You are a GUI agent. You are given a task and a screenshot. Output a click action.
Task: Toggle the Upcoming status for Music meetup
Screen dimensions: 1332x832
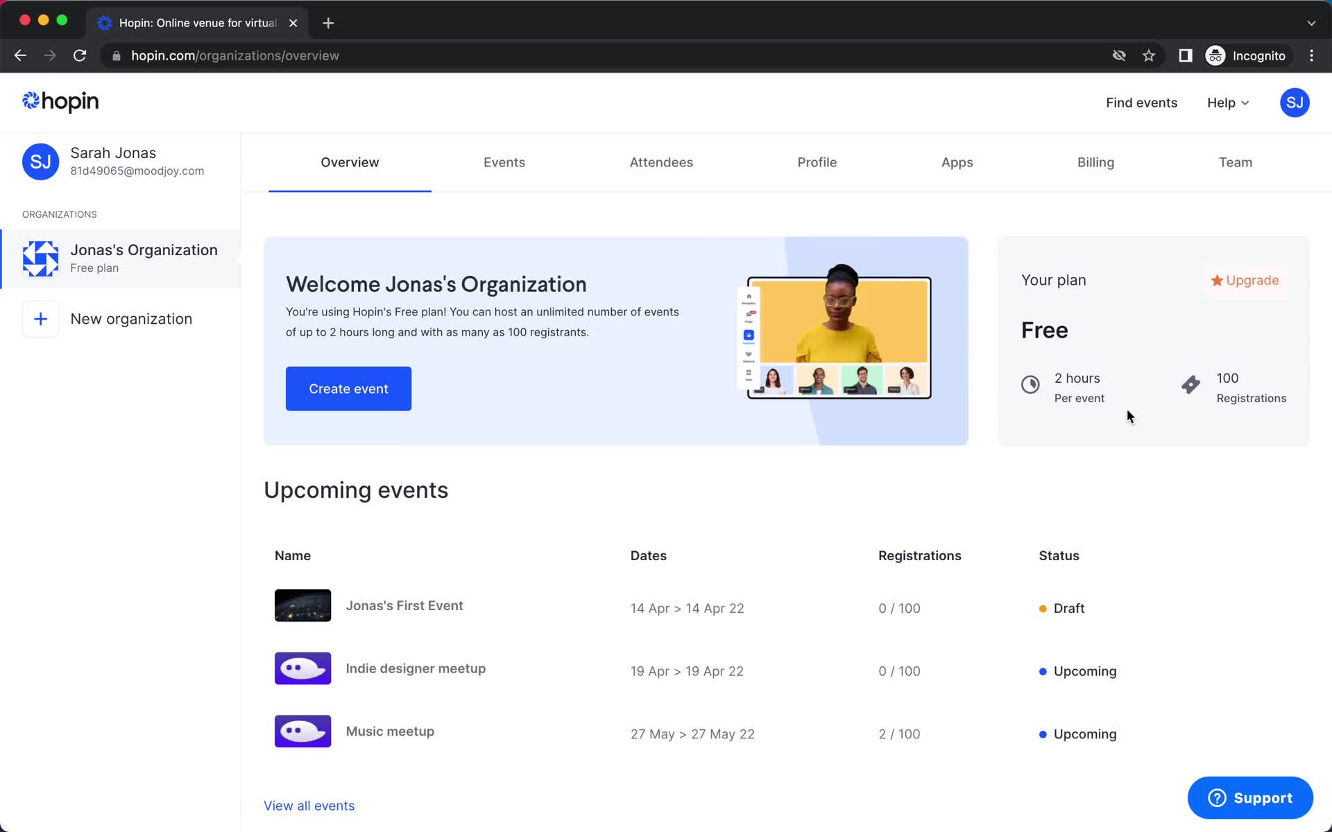(1077, 734)
